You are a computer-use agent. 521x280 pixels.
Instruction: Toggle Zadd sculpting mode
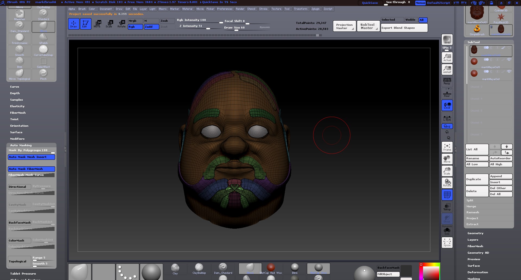[x=151, y=27]
